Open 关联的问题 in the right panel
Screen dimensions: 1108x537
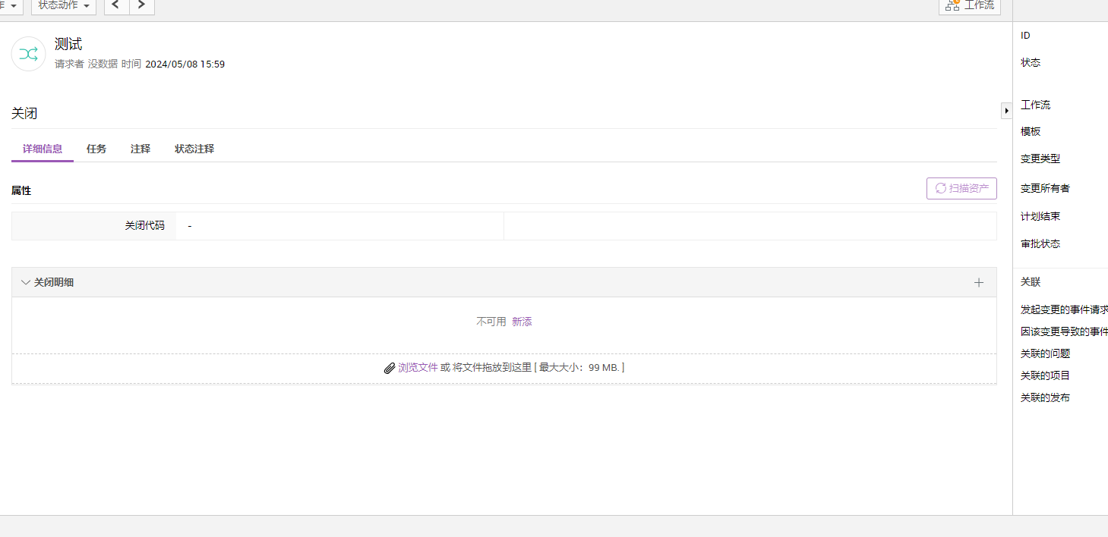pyautogui.click(x=1045, y=353)
